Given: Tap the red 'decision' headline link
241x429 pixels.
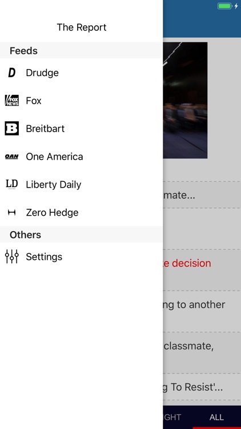Looking at the screenshot, I should [187, 263].
